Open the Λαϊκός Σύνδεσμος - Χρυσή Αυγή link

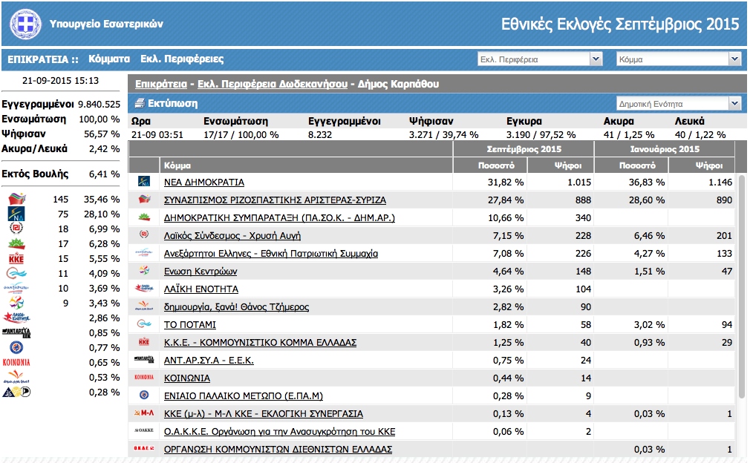pyautogui.click(x=232, y=235)
